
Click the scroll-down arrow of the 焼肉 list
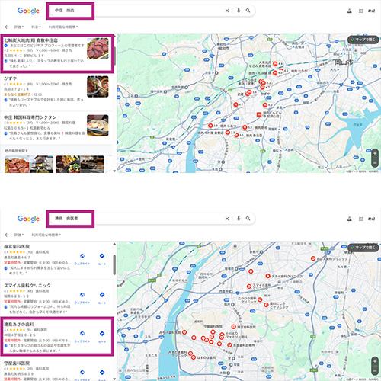pos(114,171)
